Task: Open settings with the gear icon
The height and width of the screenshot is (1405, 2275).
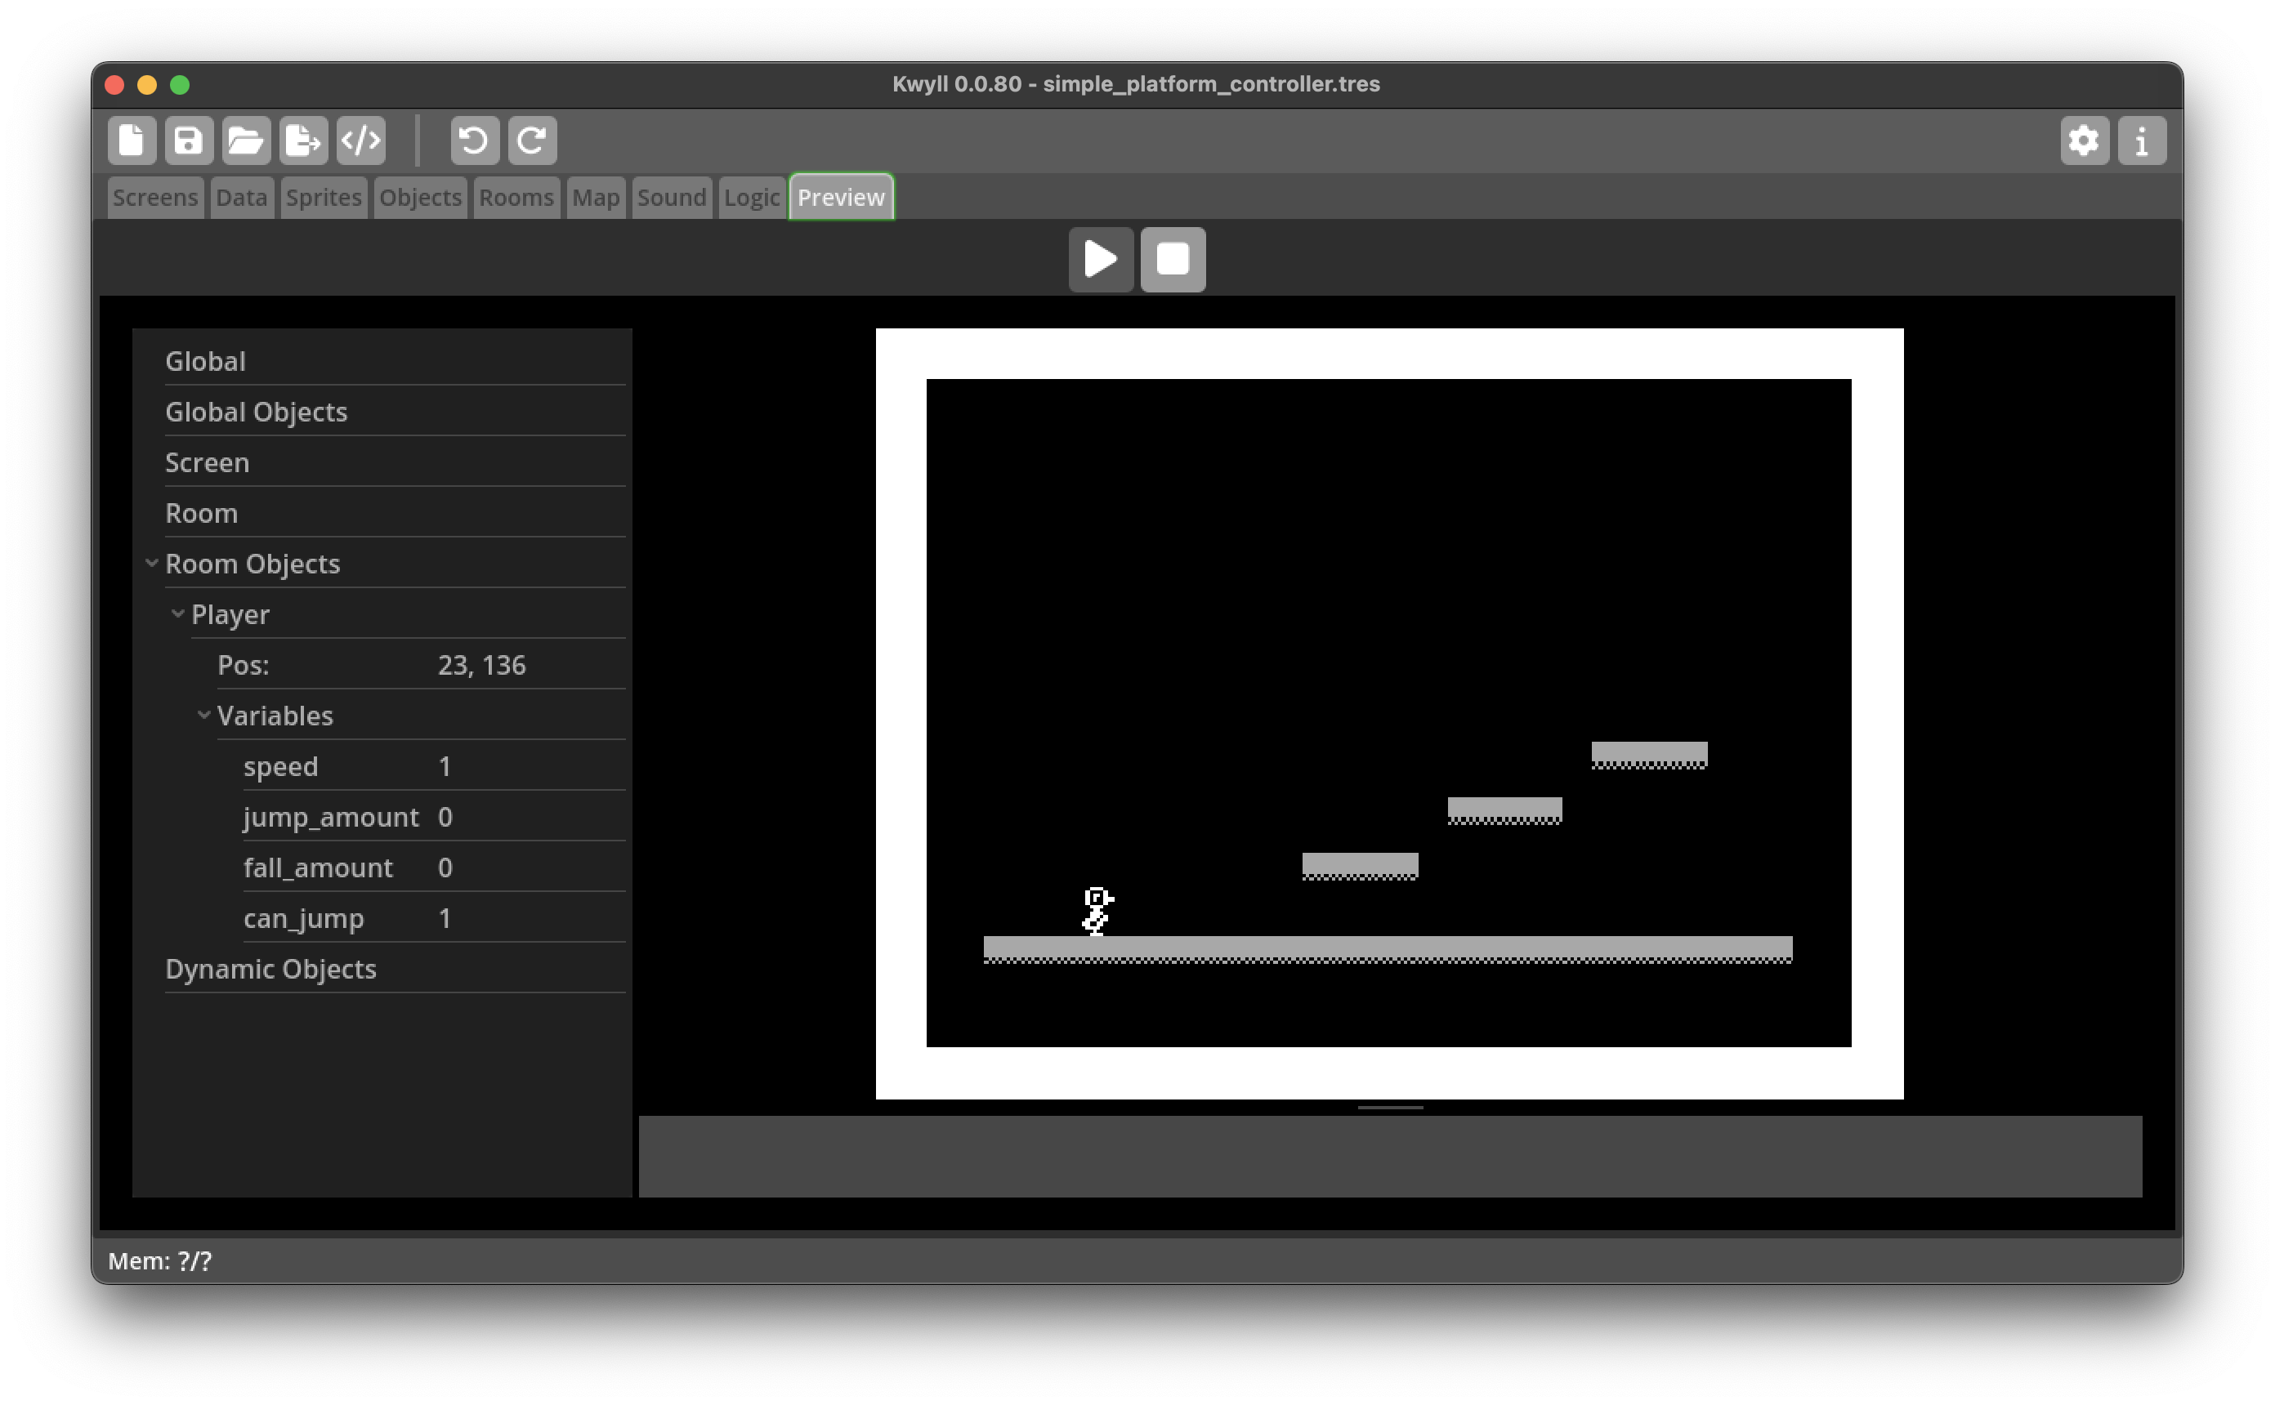Action: coord(2084,140)
